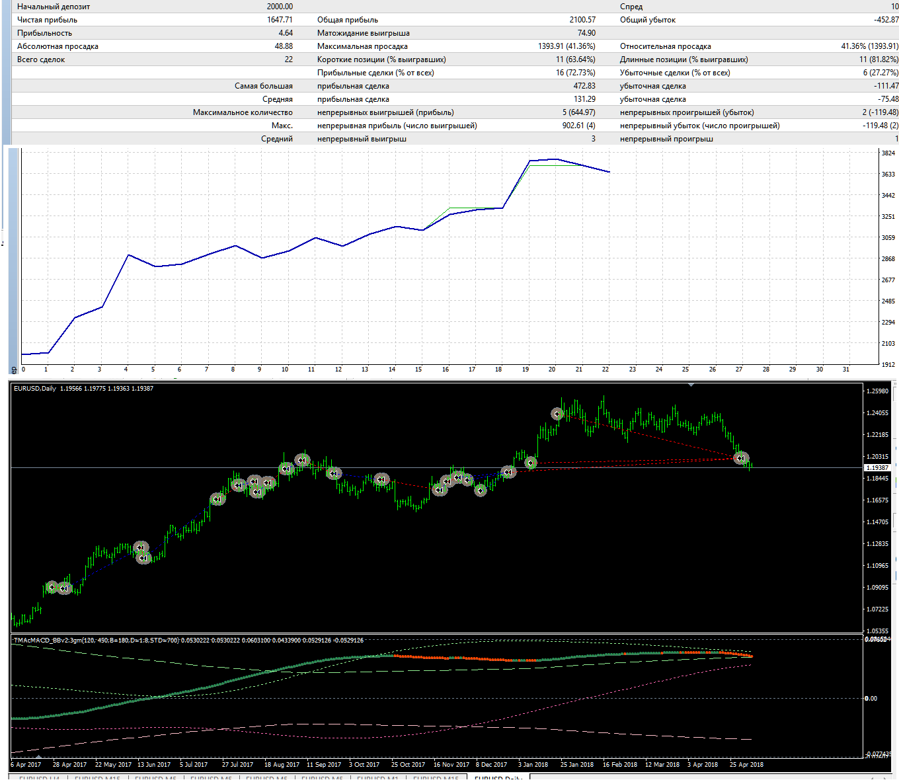Click the 'Чистая прибыль' label
The width and height of the screenshot is (899, 780).
coord(47,20)
